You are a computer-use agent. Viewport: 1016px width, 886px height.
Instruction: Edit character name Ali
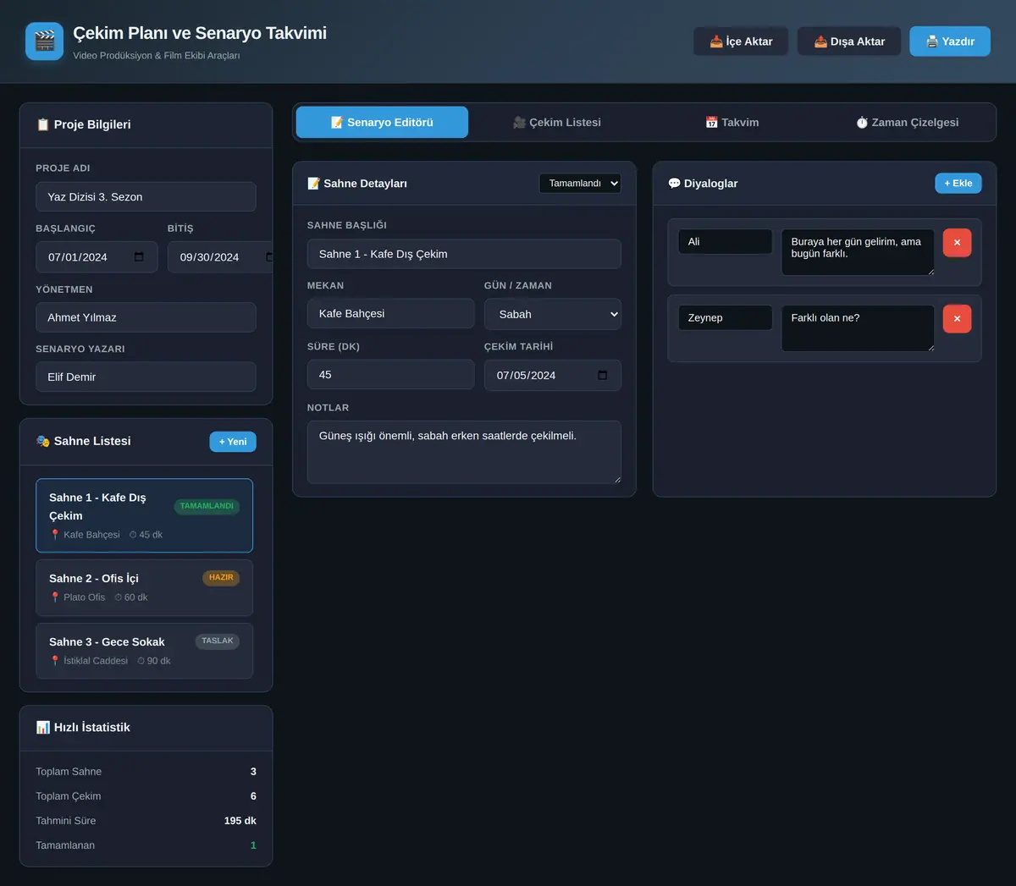pyautogui.click(x=725, y=241)
